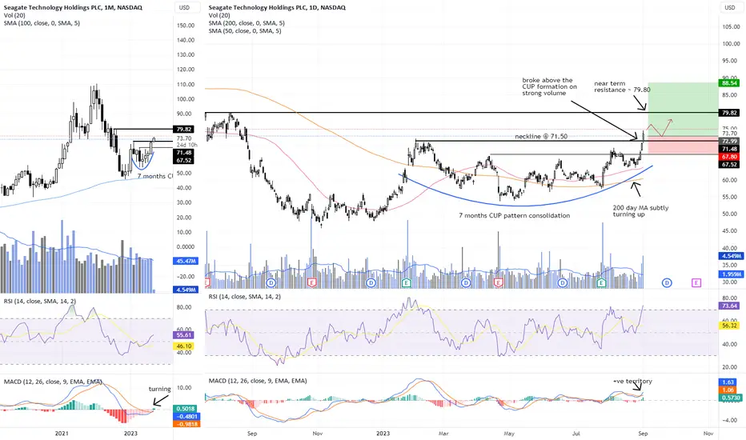Image resolution: width=746 pixels, height=440 pixels.
Task: Click the 79.82 price label on the monthly chart
Action: point(184,129)
